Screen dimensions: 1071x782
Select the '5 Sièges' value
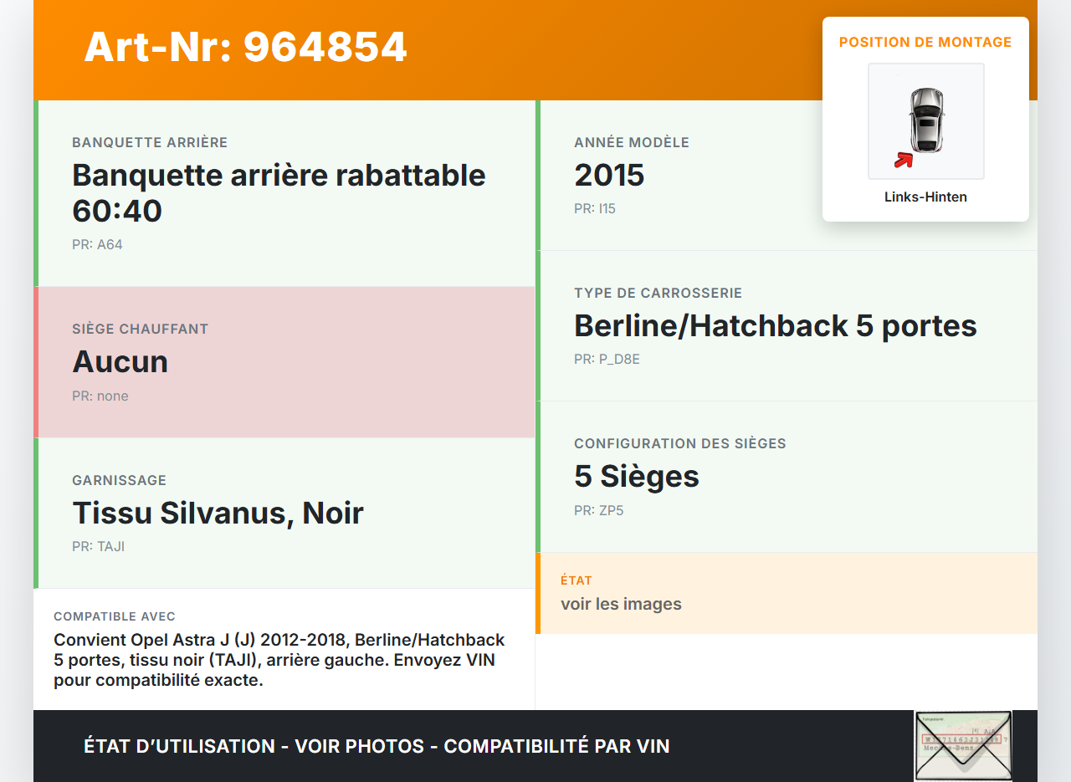[637, 477]
